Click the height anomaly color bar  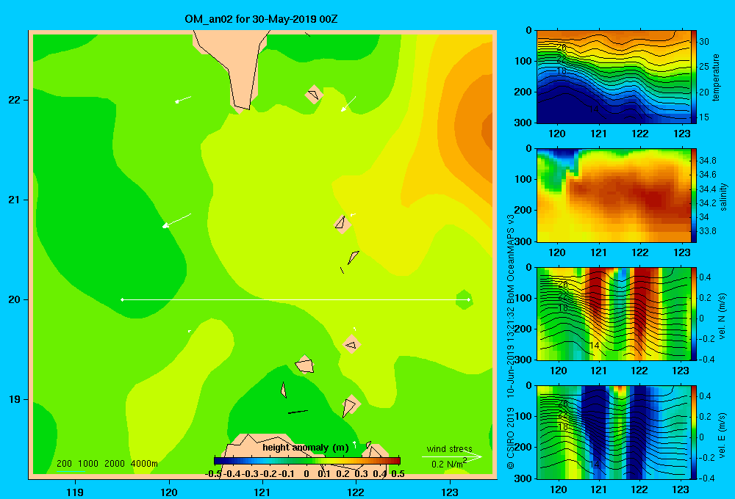(307, 461)
